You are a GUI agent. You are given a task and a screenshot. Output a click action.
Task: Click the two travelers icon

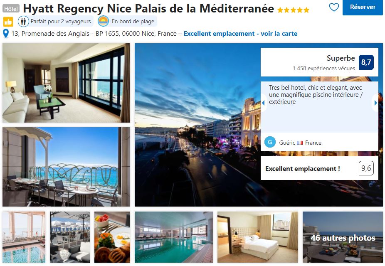pyautogui.click(x=23, y=22)
